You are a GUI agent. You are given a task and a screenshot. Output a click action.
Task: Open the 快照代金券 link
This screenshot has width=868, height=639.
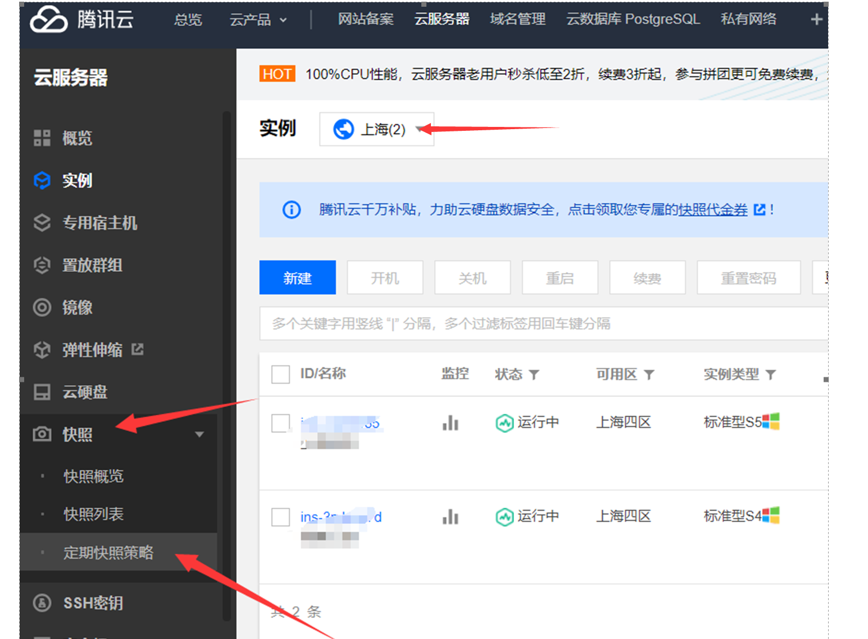[713, 210]
